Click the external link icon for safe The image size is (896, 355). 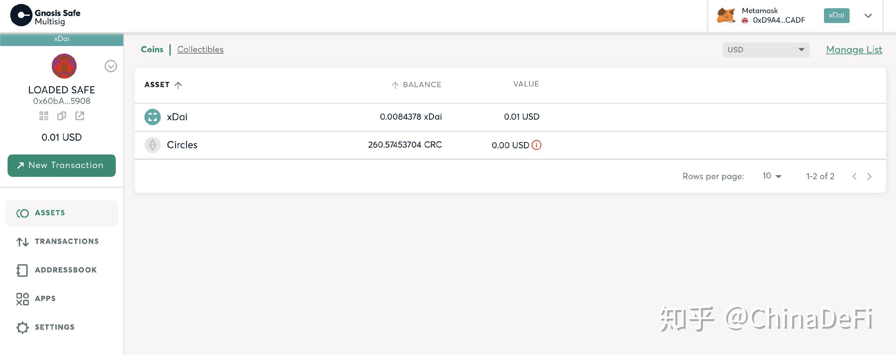tap(79, 115)
